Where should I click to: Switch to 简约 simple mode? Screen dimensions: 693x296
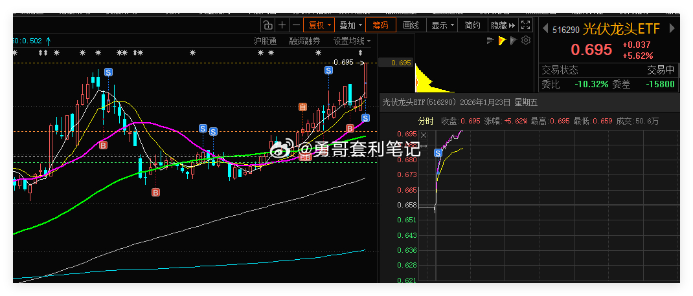[x=472, y=25]
